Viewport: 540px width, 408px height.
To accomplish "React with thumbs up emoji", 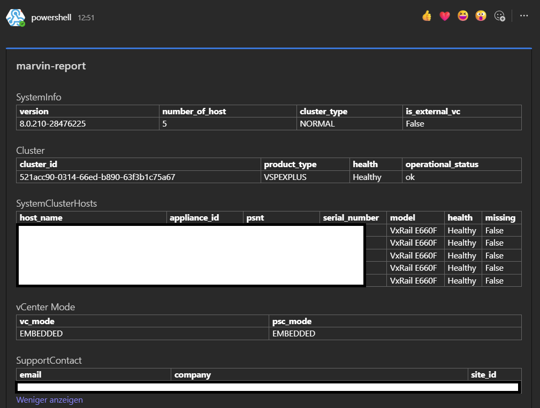I will (x=427, y=16).
